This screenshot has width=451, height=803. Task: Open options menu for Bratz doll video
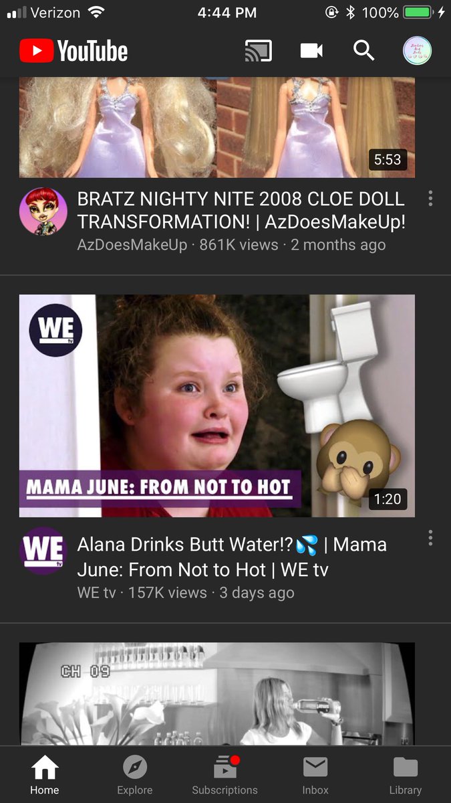[x=430, y=198]
